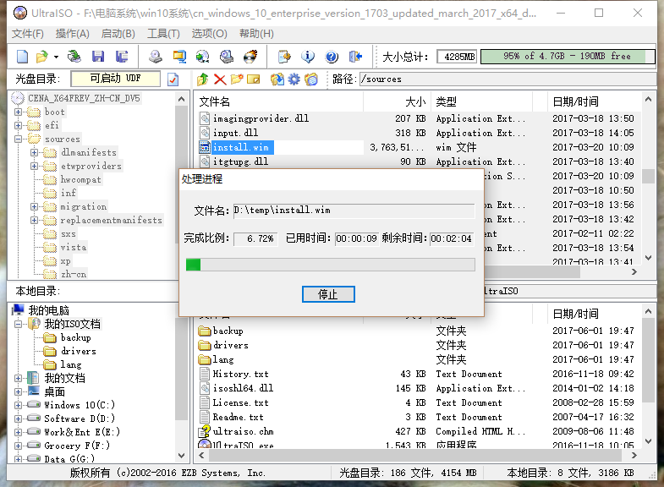664x487 pixels.
Task: Click the 4285MB total size field
Action: [x=457, y=57]
